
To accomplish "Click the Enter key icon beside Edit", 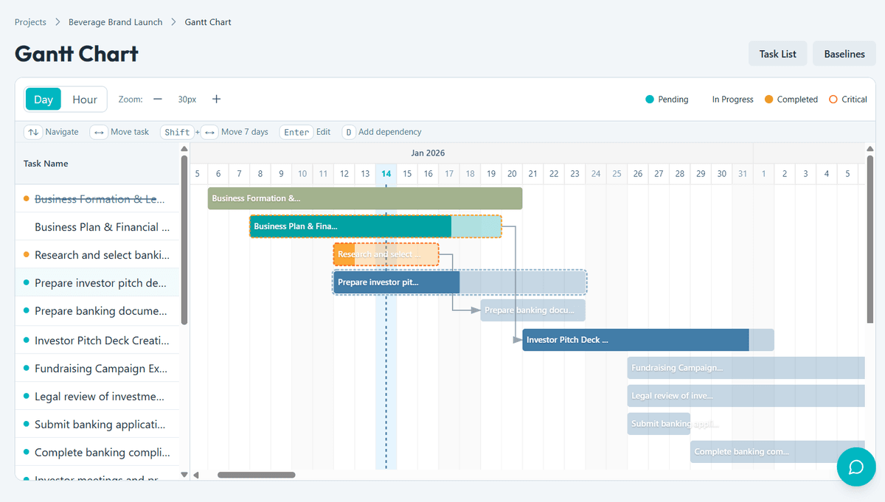I will point(296,132).
